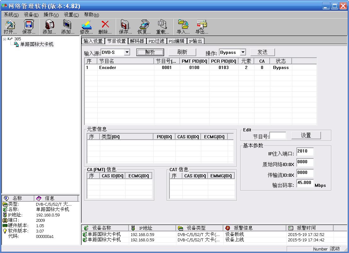Click the 输出码率 field showing 45.000
349x253 pixels.
click(x=305, y=183)
